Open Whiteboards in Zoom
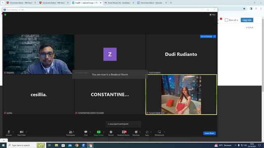 click(159, 133)
